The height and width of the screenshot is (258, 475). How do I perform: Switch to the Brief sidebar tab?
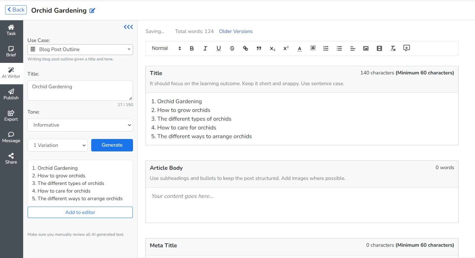point(11,52)
